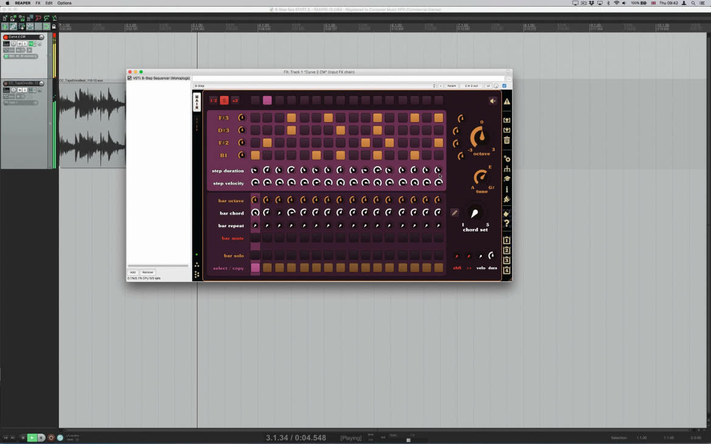Screen dimensions: 711x444
Task: Open the MIDI input channel dropdown on track 1
Action: [x=21, y=56]
